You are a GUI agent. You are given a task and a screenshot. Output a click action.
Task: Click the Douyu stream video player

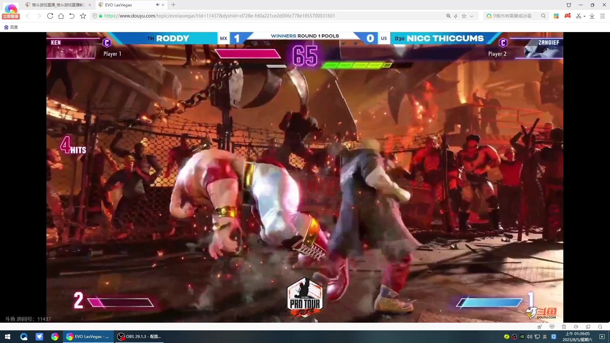[305, 177]
